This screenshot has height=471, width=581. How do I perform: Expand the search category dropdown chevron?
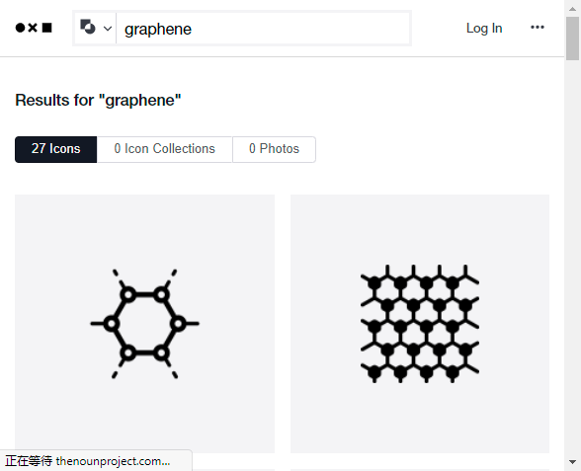108,29
